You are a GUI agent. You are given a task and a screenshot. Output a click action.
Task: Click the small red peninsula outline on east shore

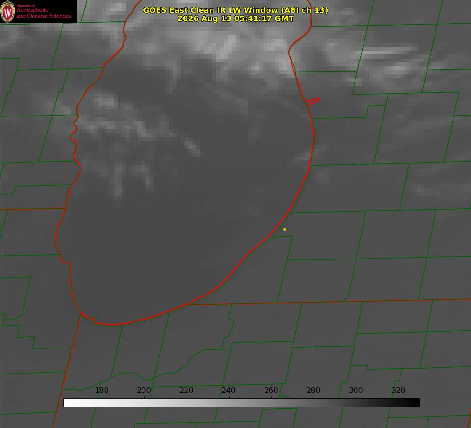312,101
